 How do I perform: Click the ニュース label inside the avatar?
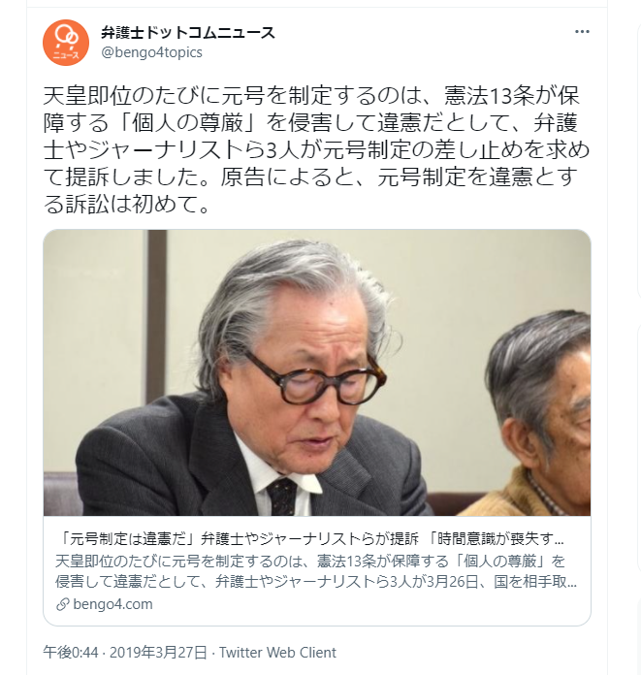pyautogui.click(x=66, y=55)
